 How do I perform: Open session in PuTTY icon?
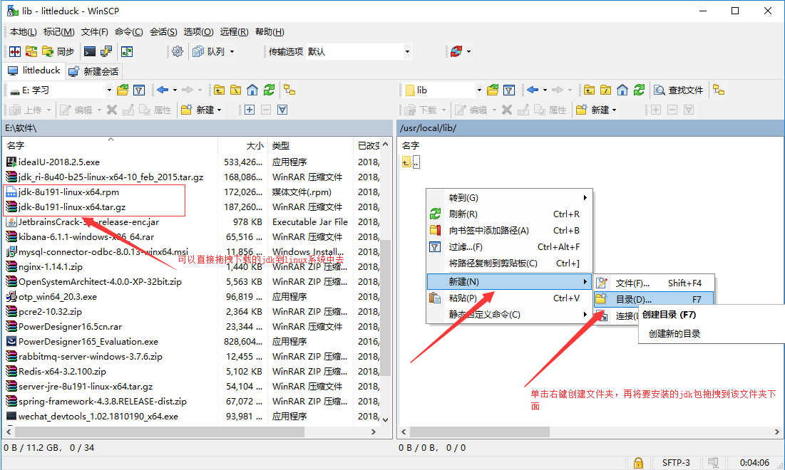pyautogui.click(x=106, y=51)
